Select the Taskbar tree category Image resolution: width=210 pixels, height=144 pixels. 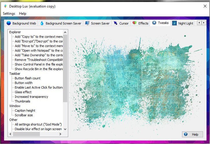pyautogui.click(x=15, y=74)
